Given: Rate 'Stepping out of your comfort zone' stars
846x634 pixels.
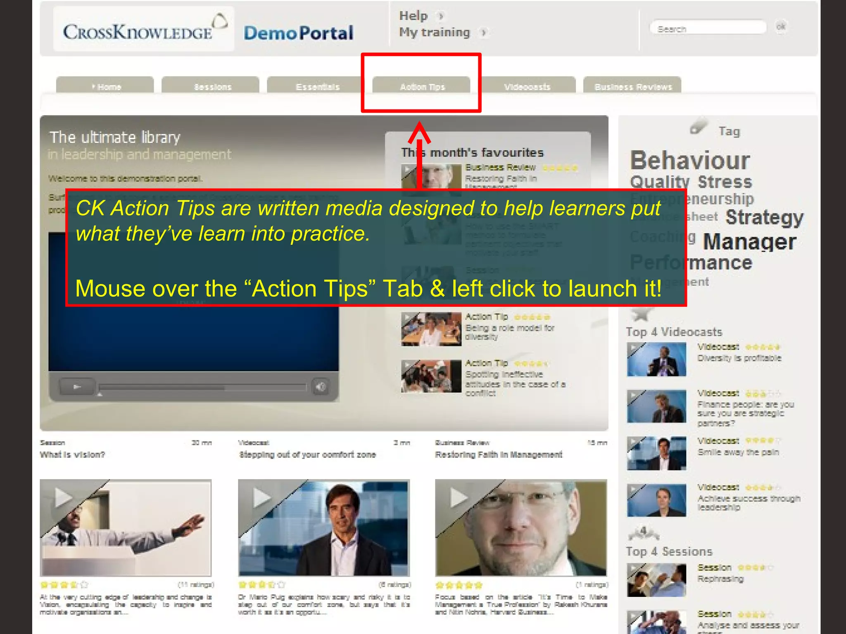Looking at the screenshot, I should click(x=262, y=584).
